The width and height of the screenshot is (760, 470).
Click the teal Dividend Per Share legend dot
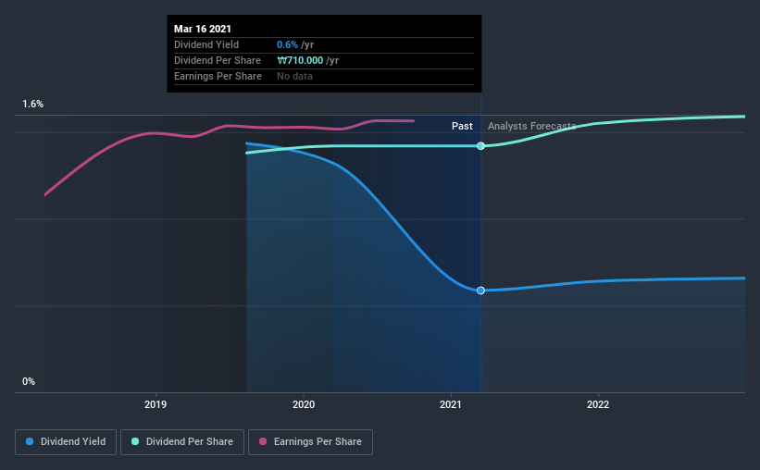(x=135, y=441)
